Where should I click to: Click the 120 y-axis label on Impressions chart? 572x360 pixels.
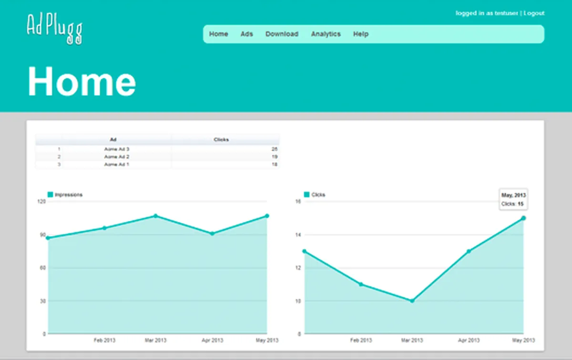41,202
